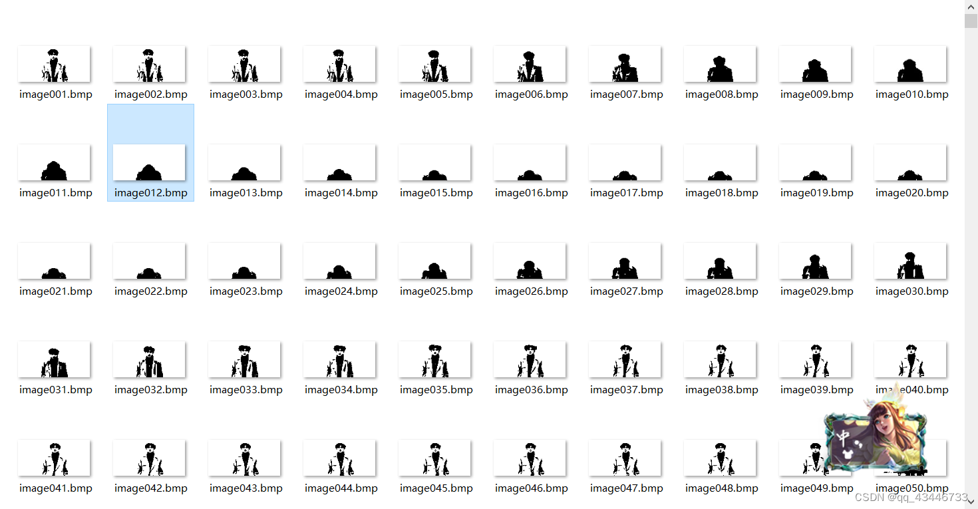
Task: Select the image041.bmp thumbnail
Action: pyautogui.click(x=54, y=458)
